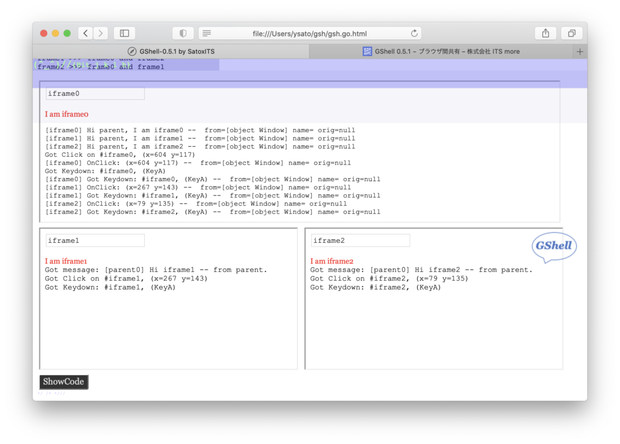The image size is (620, 444).
Task: Open the Share menu
Action: click(x=545, y=33)
